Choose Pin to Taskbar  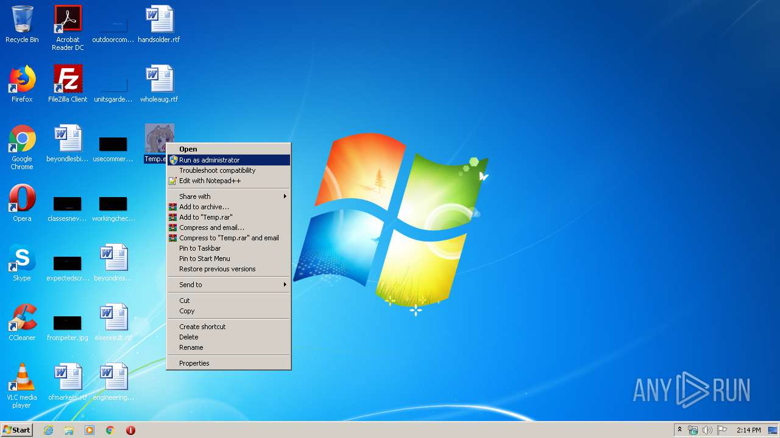pos(229,248)
